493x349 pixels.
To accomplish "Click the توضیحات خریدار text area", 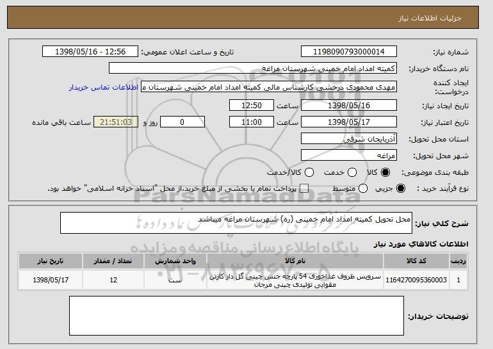I will coord(236,318).
